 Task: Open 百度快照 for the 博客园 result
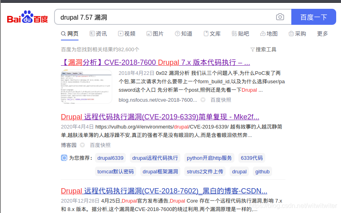point(100,145)
